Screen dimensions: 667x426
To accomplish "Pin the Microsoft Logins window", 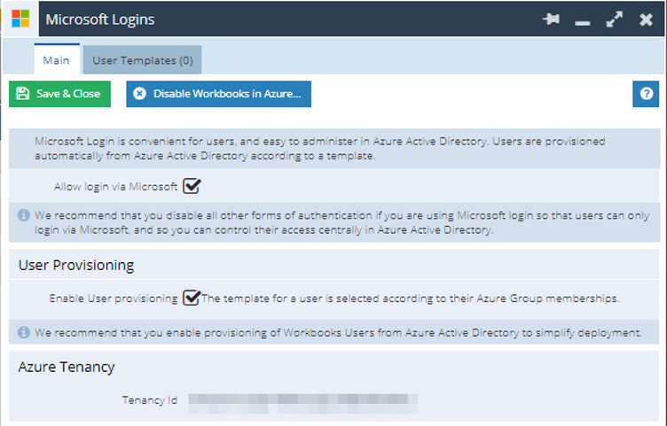I will (551, 19).
